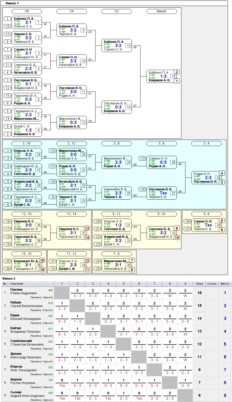
Task: Click the "3...6" round header
Action: (x=162, y=143)
